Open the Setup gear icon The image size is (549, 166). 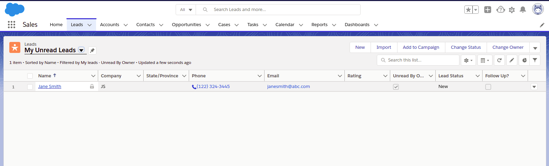pyautogui.click(x=512, y=10)
